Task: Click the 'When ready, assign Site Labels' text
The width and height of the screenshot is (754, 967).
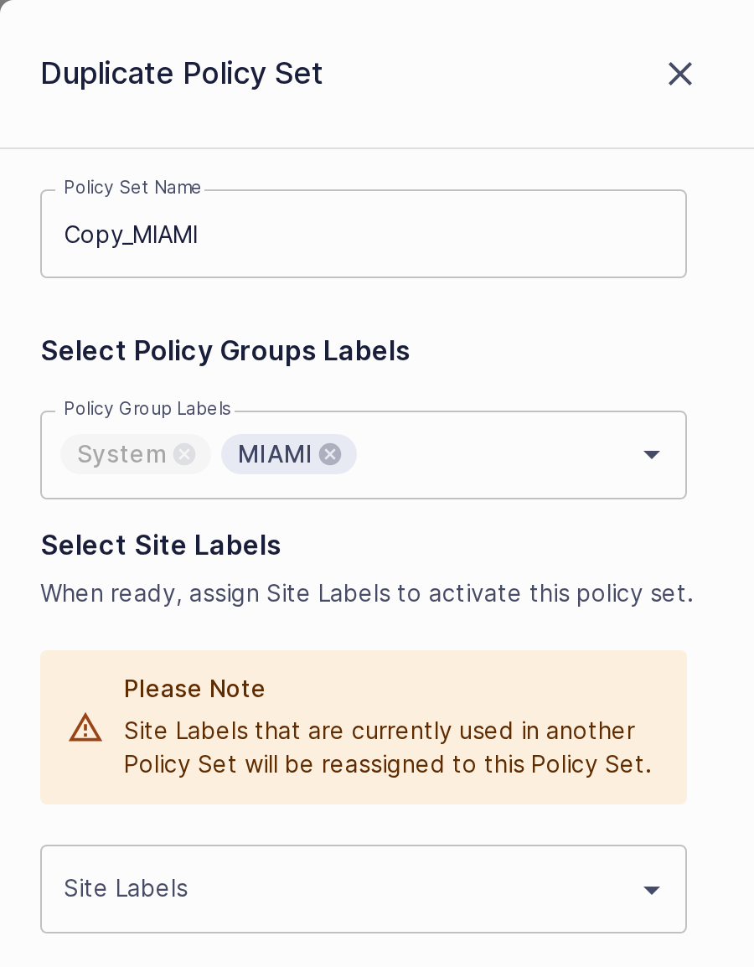Action: click(x=367, y=593)
